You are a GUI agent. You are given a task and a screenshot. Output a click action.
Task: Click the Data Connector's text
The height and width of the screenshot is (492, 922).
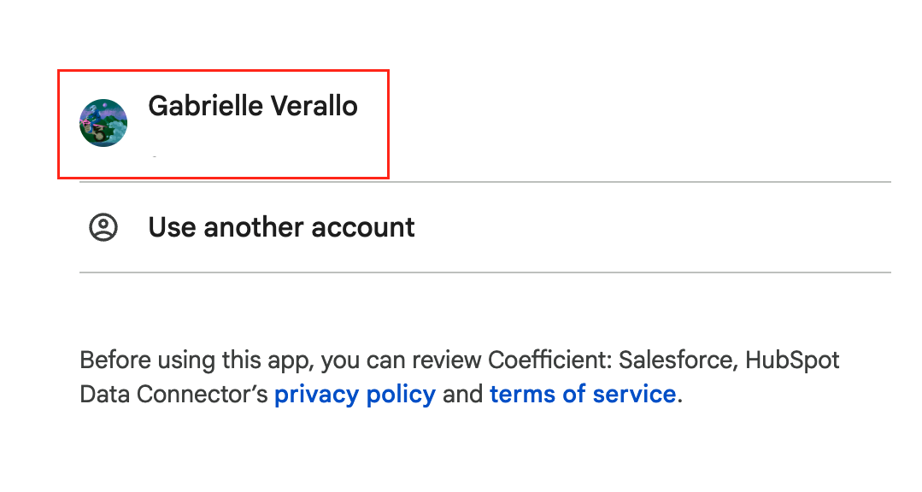tap(173, 395)
